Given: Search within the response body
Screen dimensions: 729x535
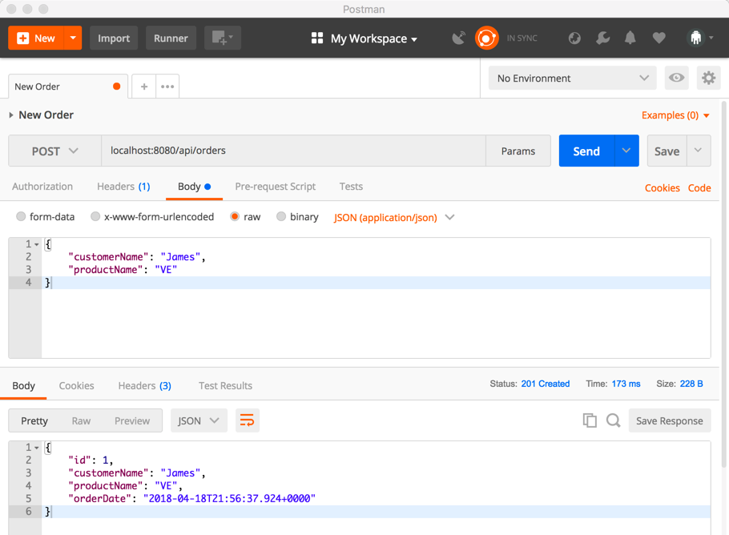Looking at the screenshot, I should pyautogui.click(x=613, y=420).
